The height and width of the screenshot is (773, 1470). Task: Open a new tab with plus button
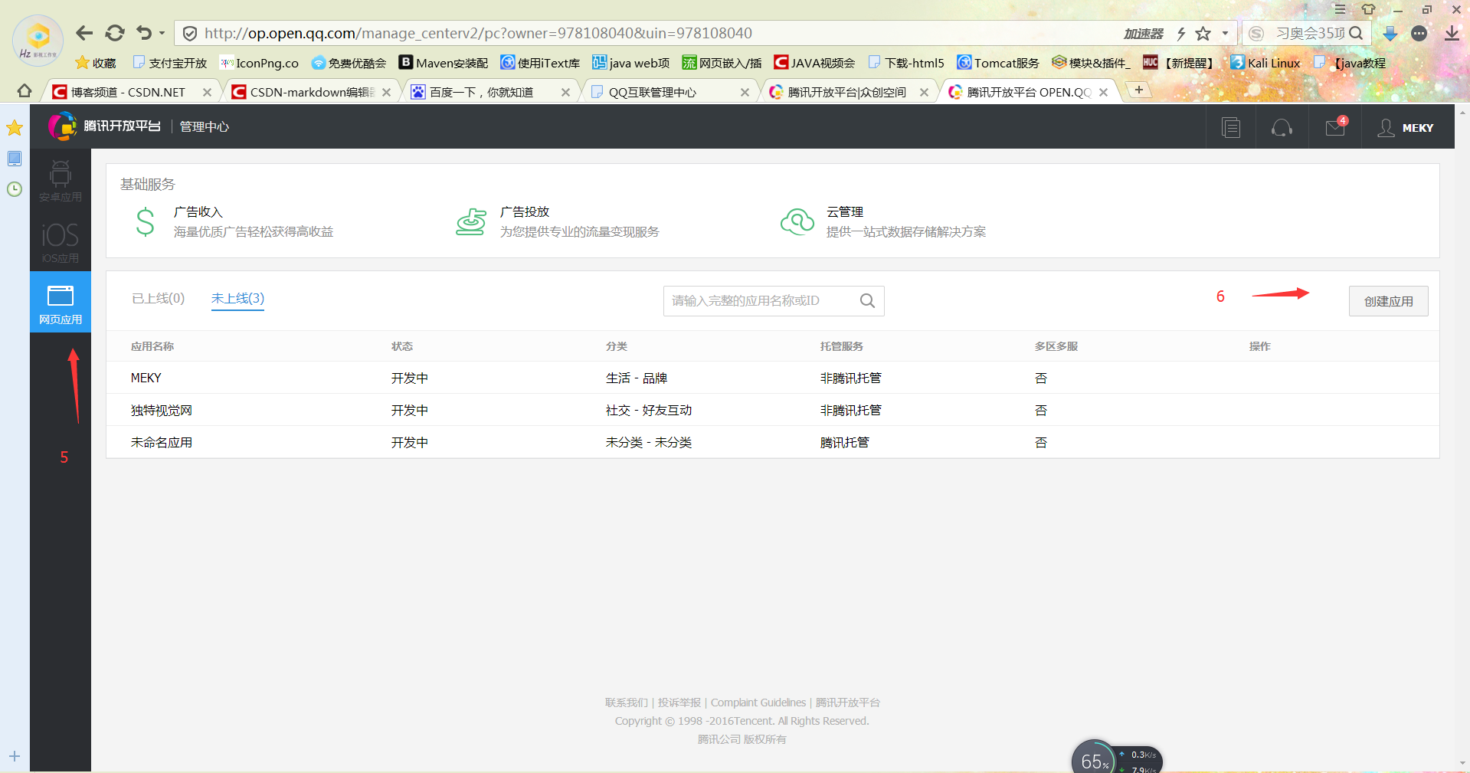point(1139,90)
